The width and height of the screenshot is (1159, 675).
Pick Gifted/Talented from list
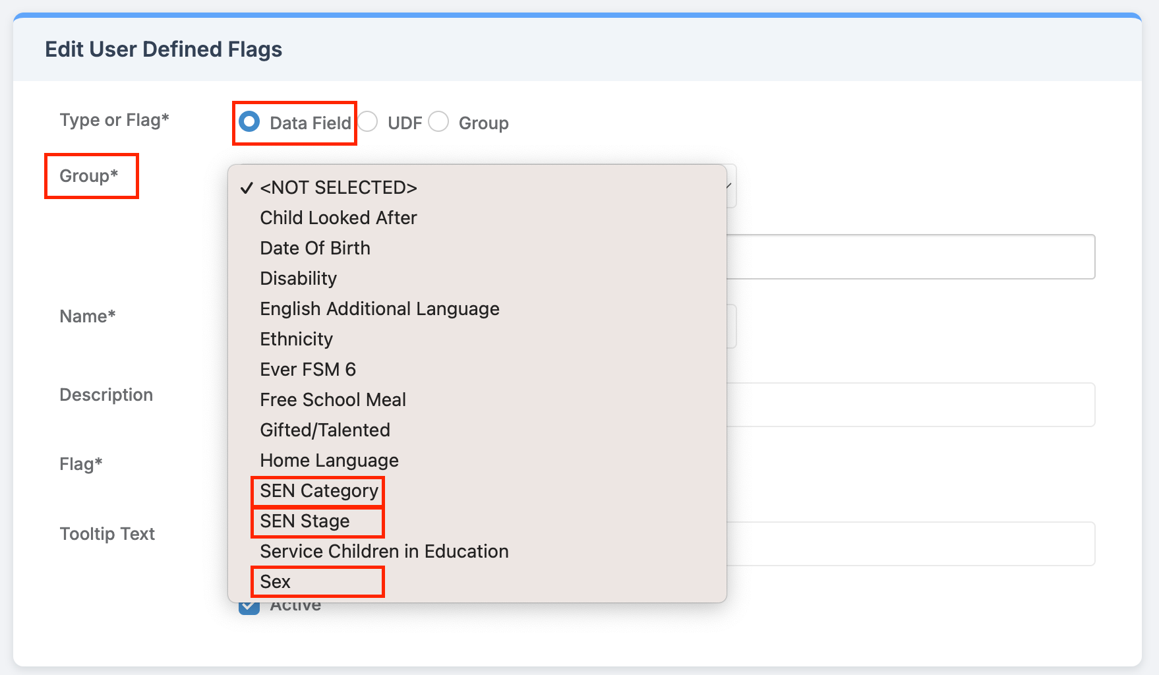(x=477, y=430)
